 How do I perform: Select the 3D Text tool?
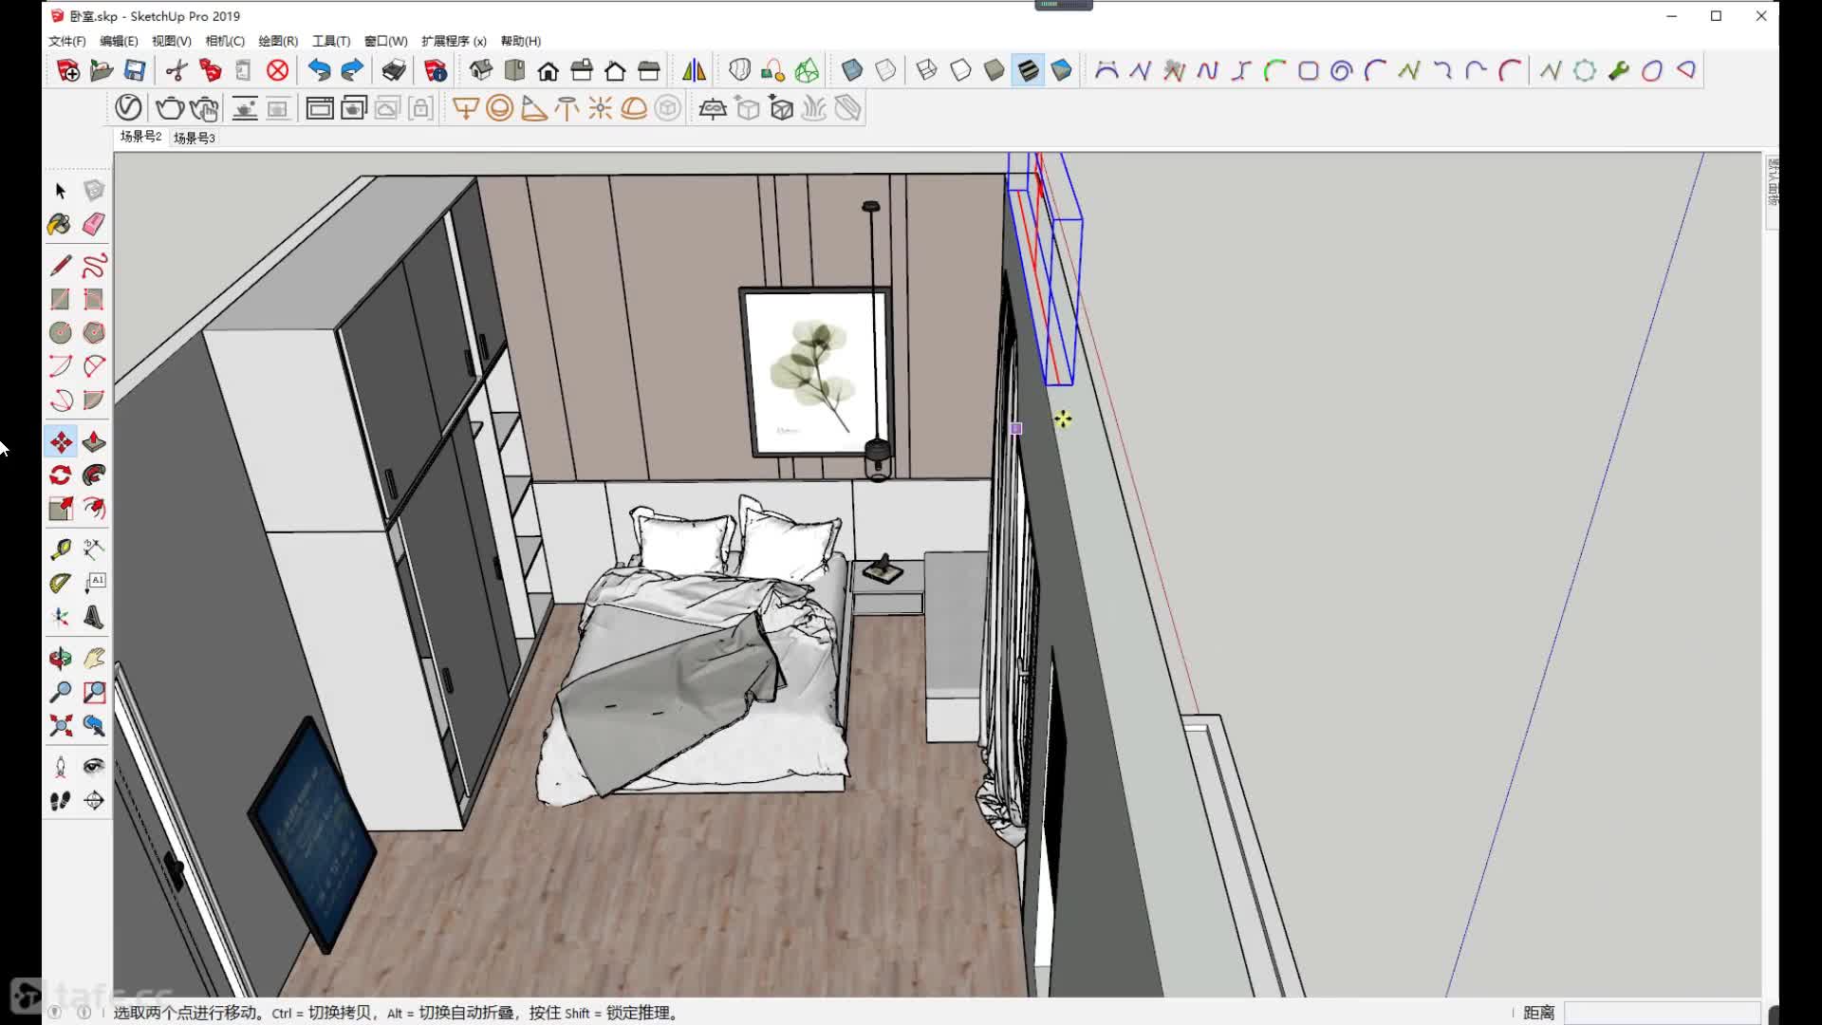[x=94, y=618]
